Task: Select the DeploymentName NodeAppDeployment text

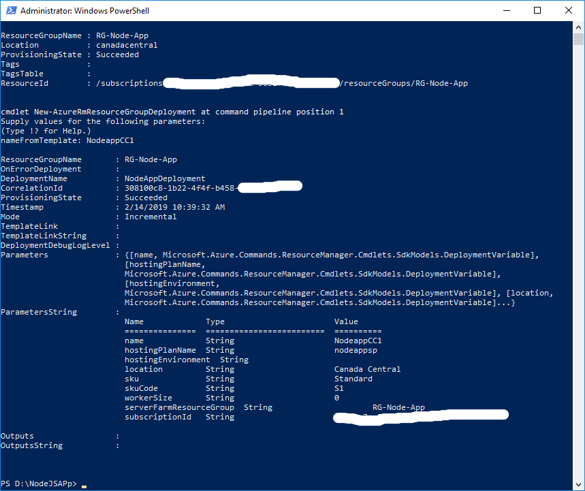Action: tap(162, 178)
